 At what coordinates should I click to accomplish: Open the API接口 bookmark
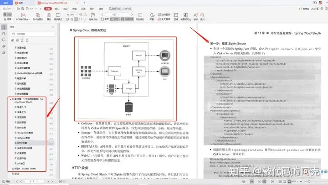click(x=21, y=164)
